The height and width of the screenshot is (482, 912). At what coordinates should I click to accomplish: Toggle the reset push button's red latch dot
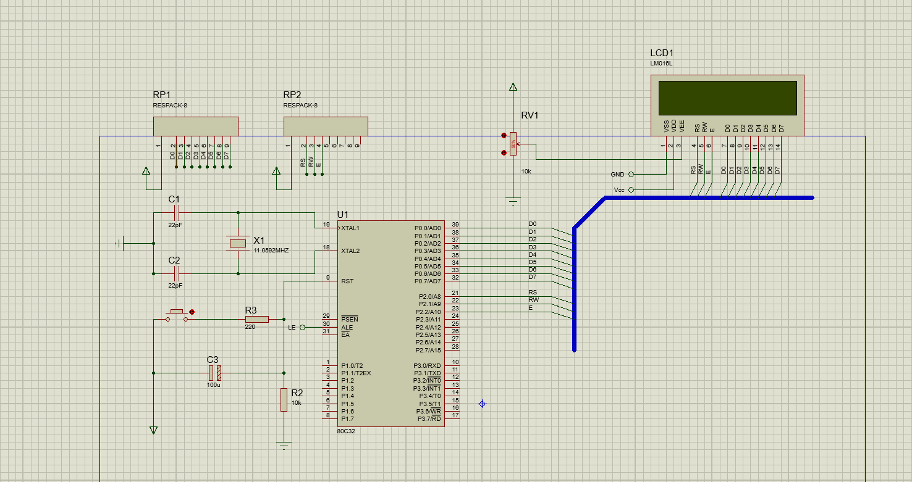tap(192, 312)
